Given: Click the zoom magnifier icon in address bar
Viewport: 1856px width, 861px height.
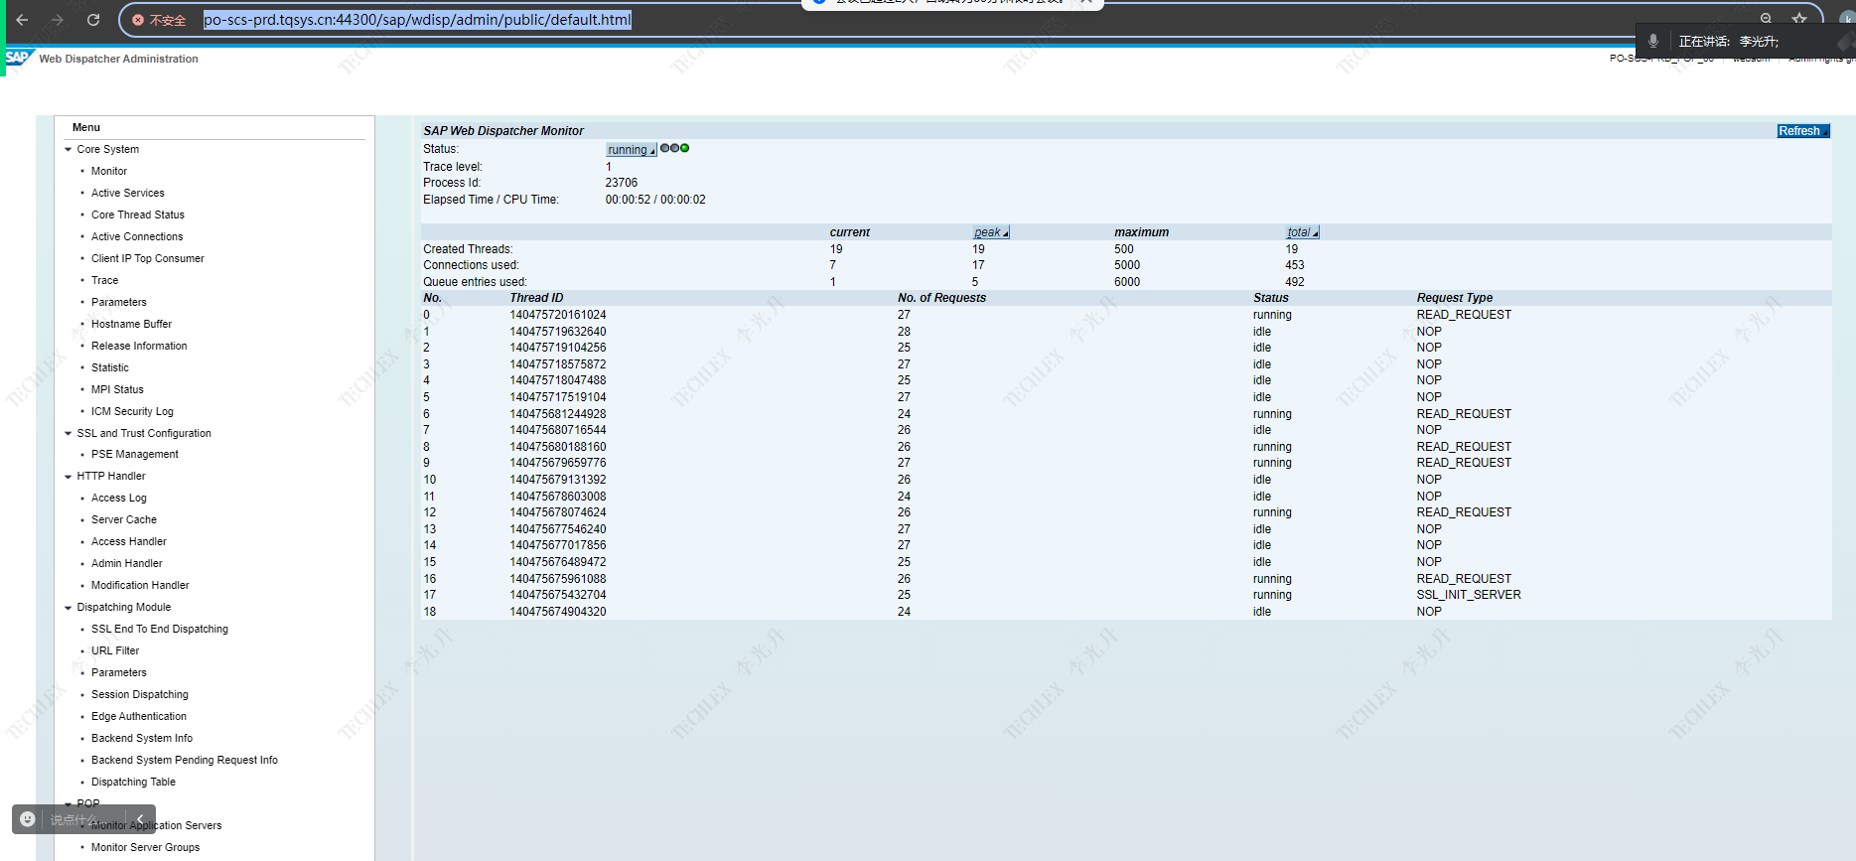Looking at the screenshot, I should [1766, 18].
